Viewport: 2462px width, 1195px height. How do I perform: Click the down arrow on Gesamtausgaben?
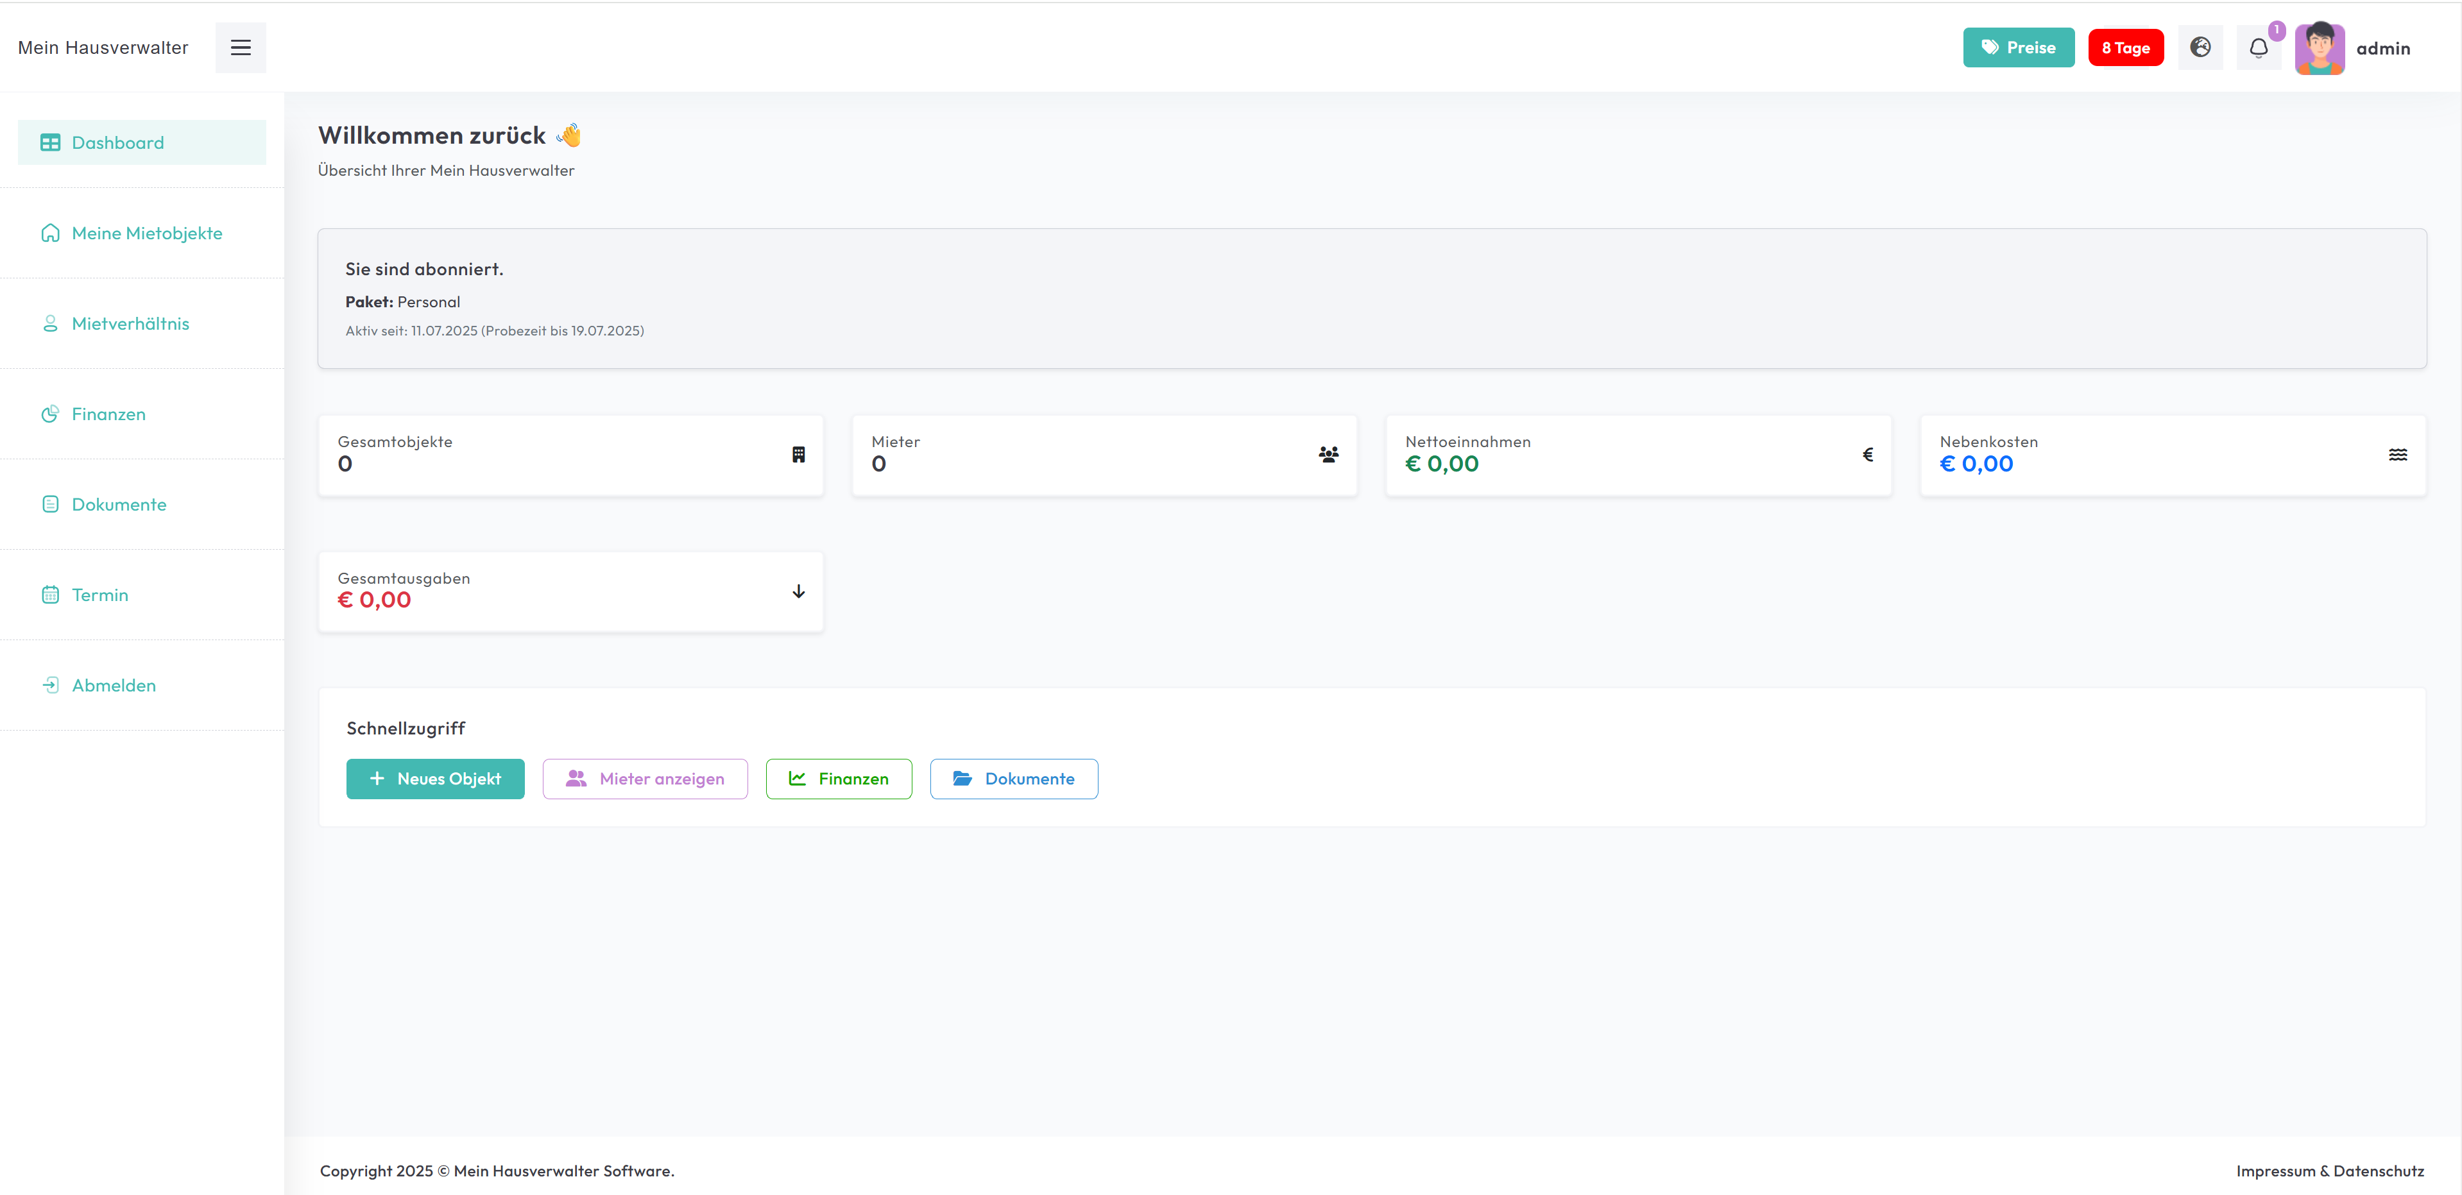click(x=798, y=591)
